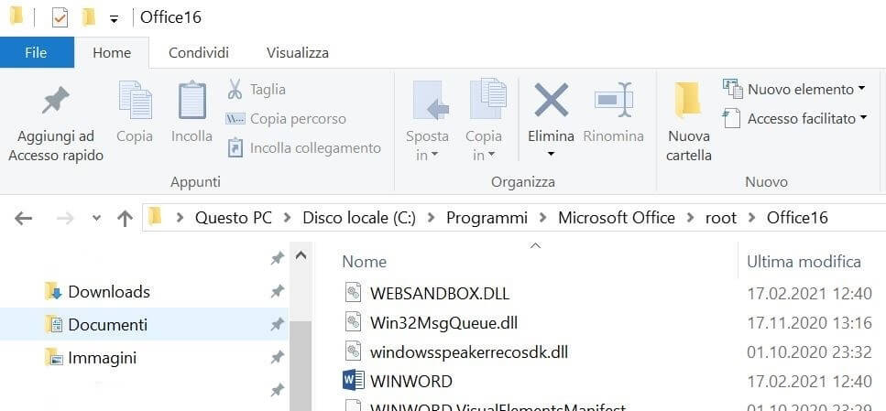Click the title bar folder icon
Image resolution: width=886 pixels, height=411 pixels.
click(x=16, y=16)
